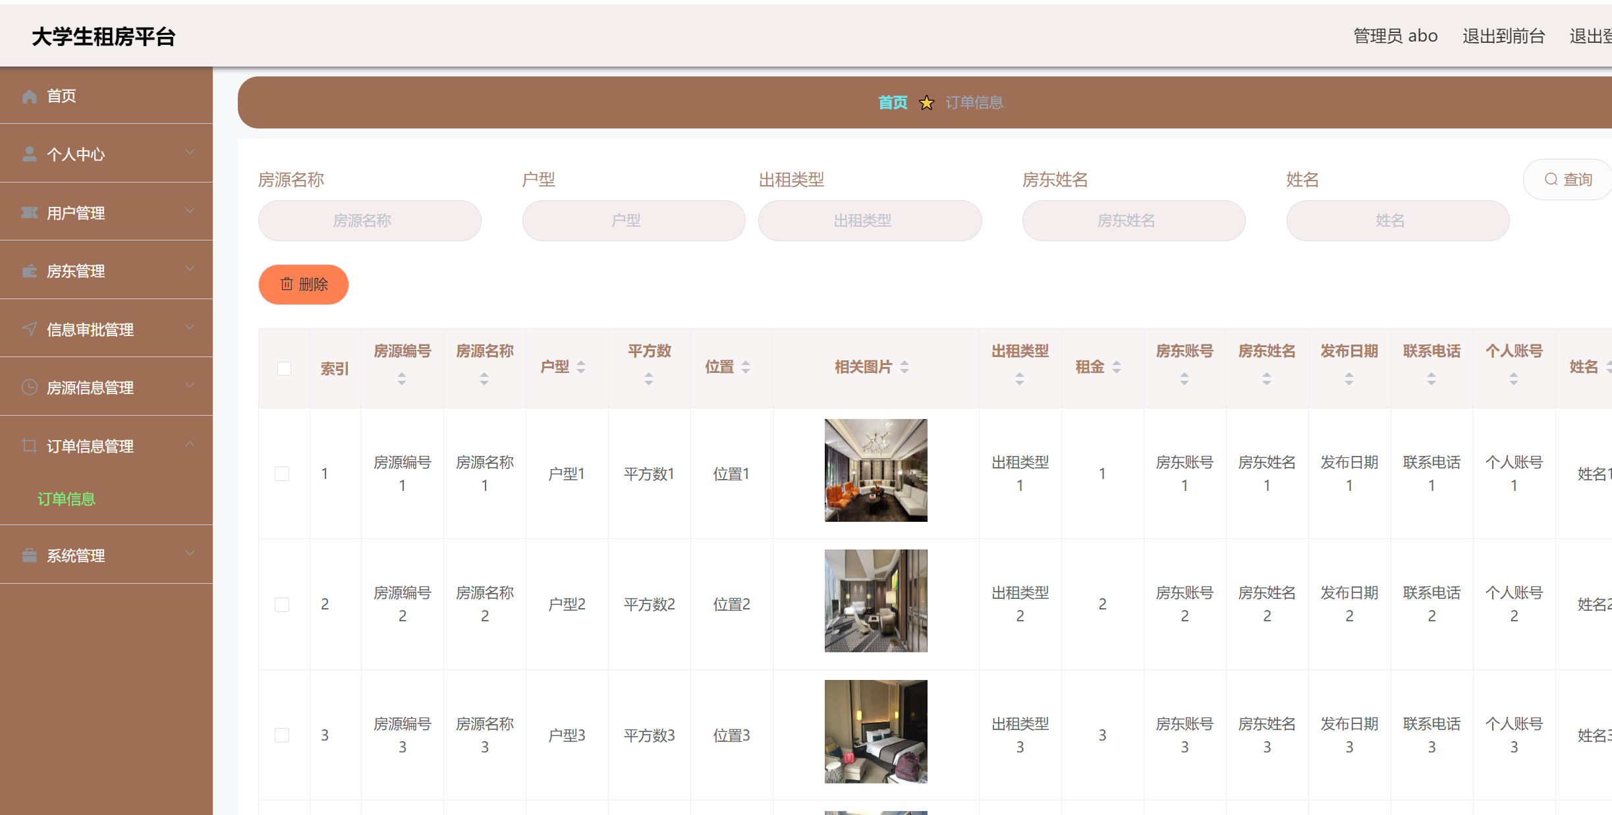Click 首页 in the breadcrumb trail
The height and width of the screenshot is (815, 1612).
point(893,102)
